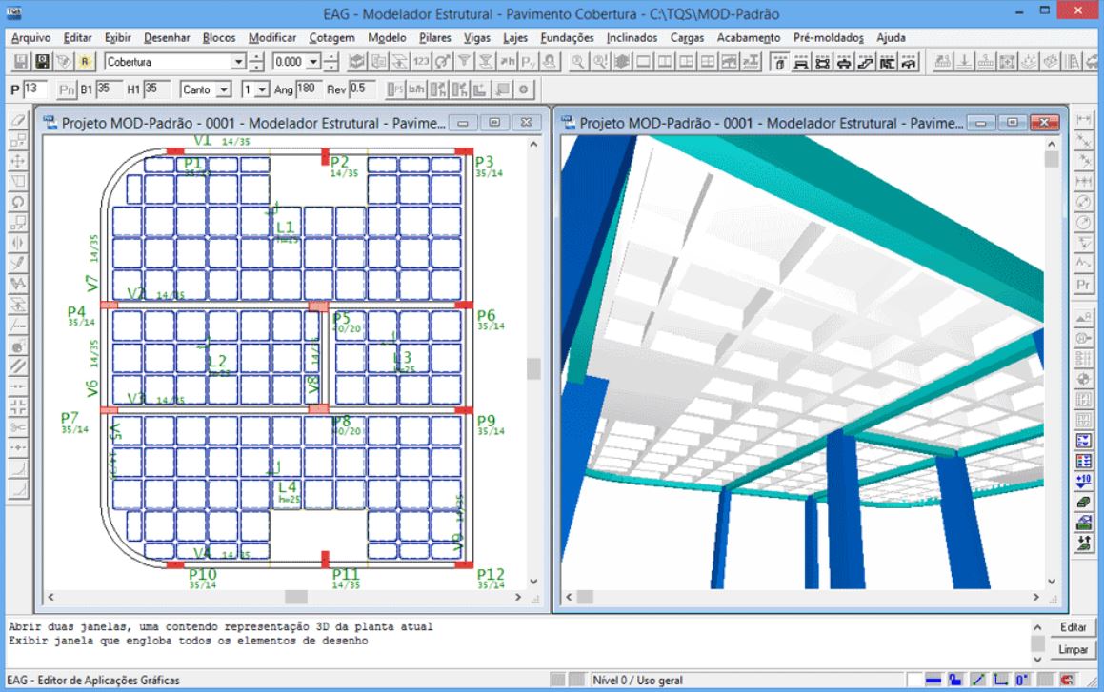Click the +10 icon on right sidebar
Viewport: 1104px width, 692px height.
click(x=1083, y=482)
